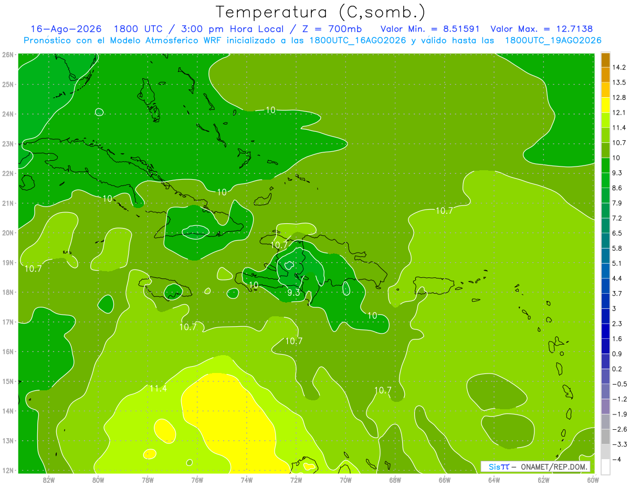Click "1800UTC_19AGO2026" valid-until time text

pos(553,40)
